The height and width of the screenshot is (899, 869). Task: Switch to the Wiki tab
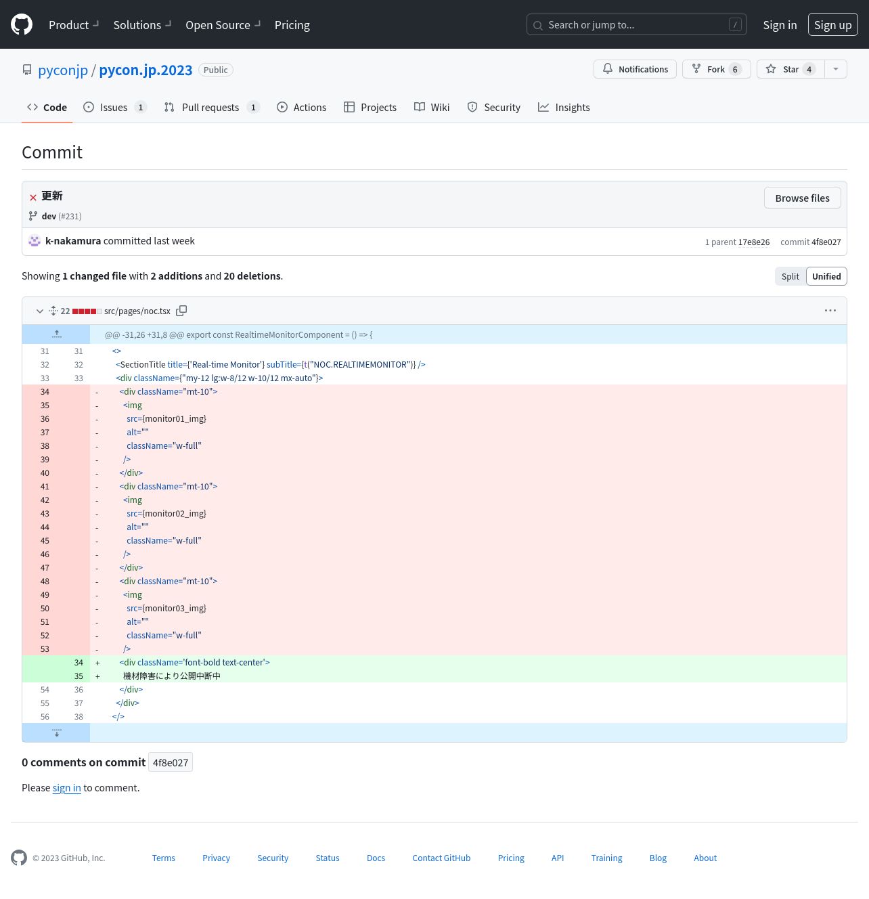click(432, 107)
